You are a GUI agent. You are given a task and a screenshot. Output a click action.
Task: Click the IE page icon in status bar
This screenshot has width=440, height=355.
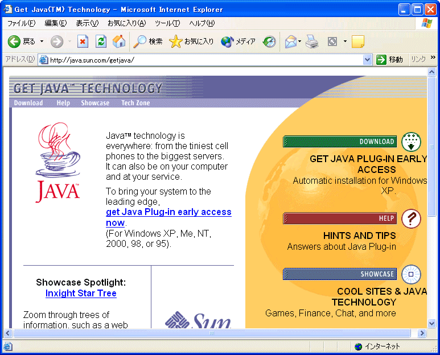(7, 346)
